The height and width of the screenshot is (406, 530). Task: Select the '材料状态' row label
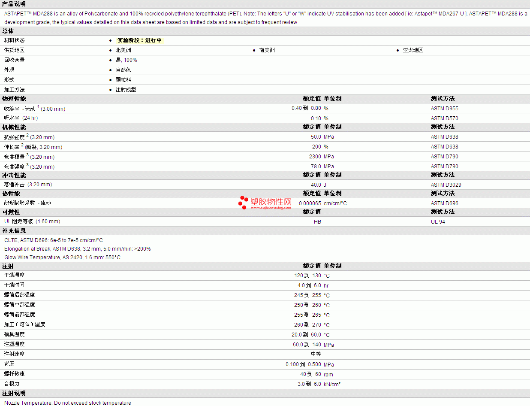[14, 40]
